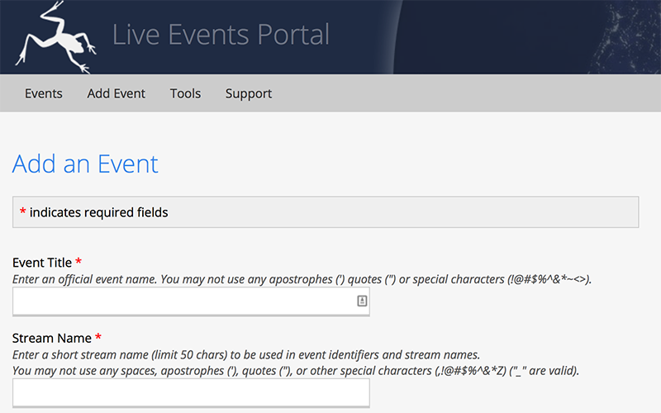
Task: Select the Add an Event heading
Action: coord(85,164)
